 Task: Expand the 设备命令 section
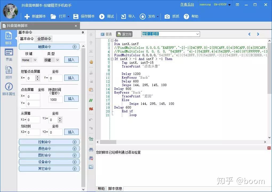point(75,162)
